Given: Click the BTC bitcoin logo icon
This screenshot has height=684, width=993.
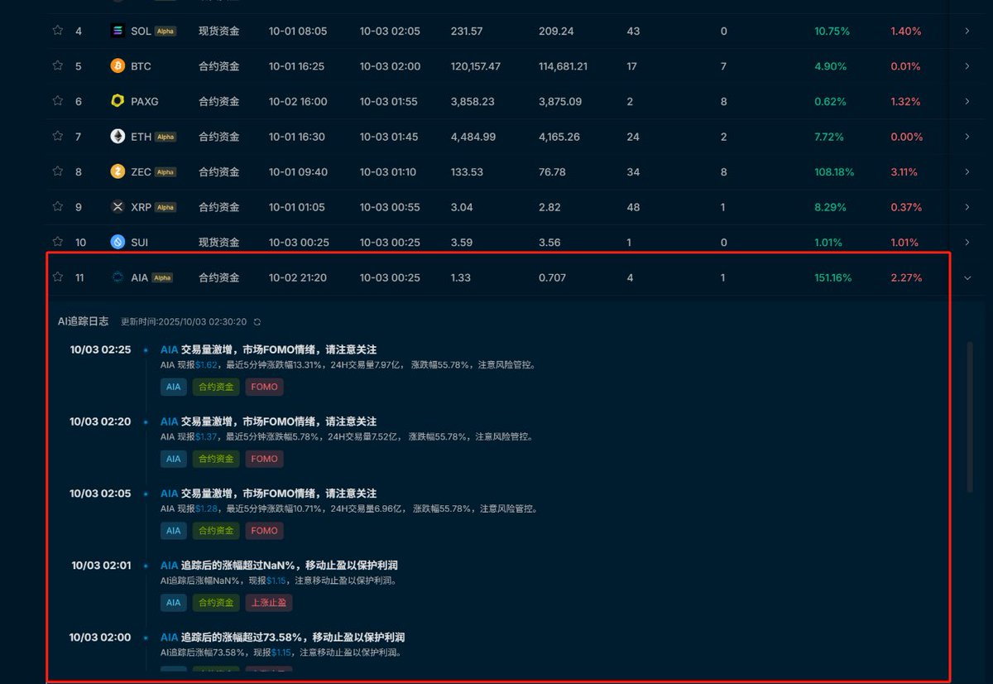Looking at the screenshot, I should (118, 65).
